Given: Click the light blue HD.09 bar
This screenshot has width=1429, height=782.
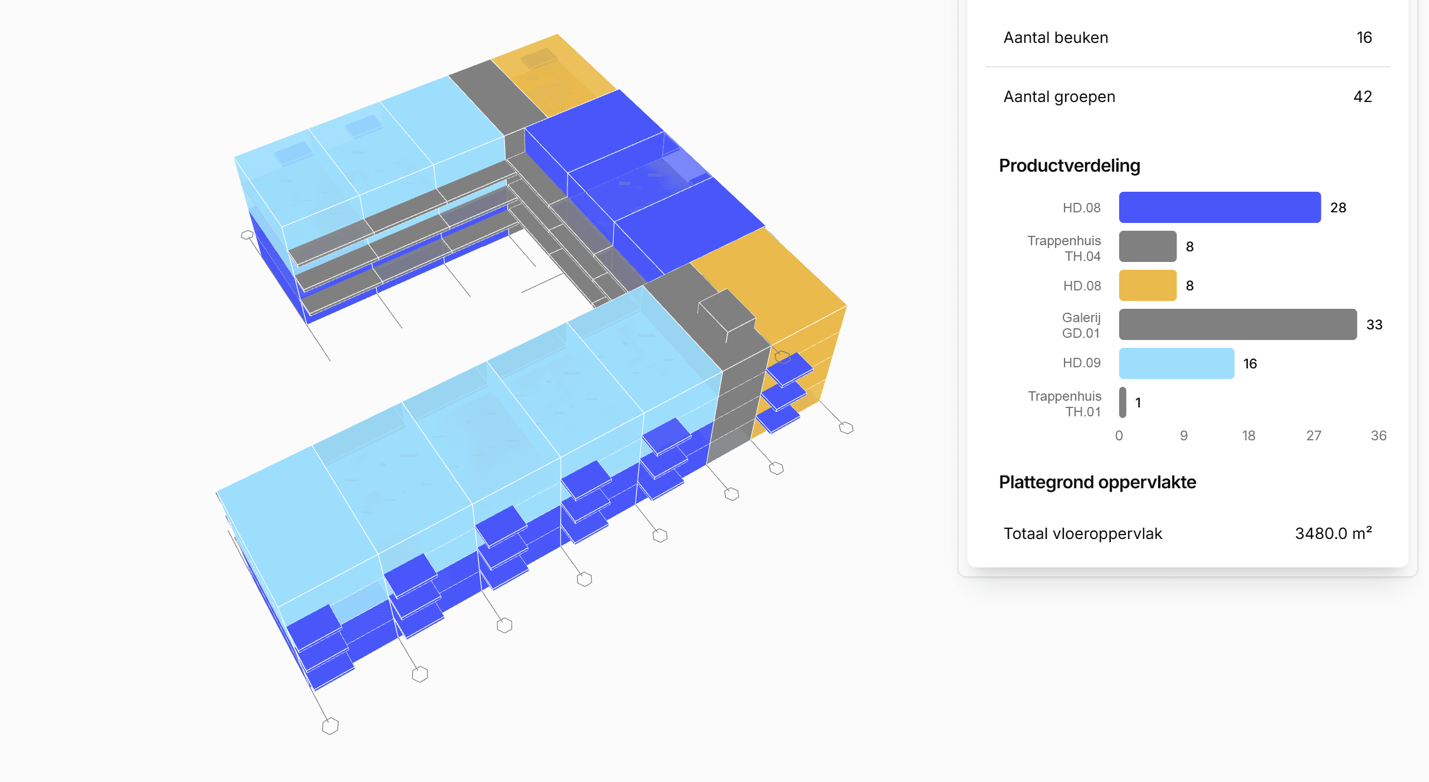Looking at the screenshot, I should tap(1176, 363).
